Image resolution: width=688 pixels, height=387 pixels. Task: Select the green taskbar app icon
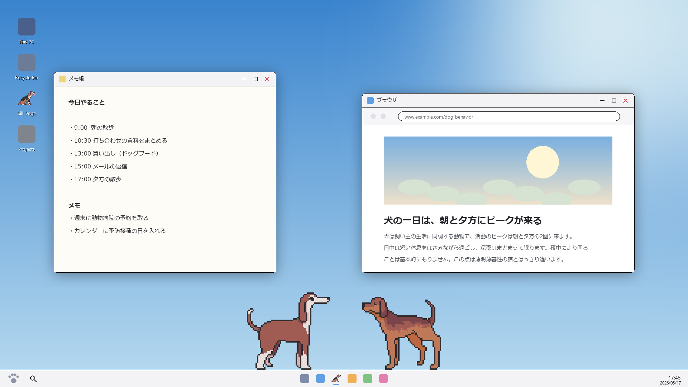click(x=368, y=379)
